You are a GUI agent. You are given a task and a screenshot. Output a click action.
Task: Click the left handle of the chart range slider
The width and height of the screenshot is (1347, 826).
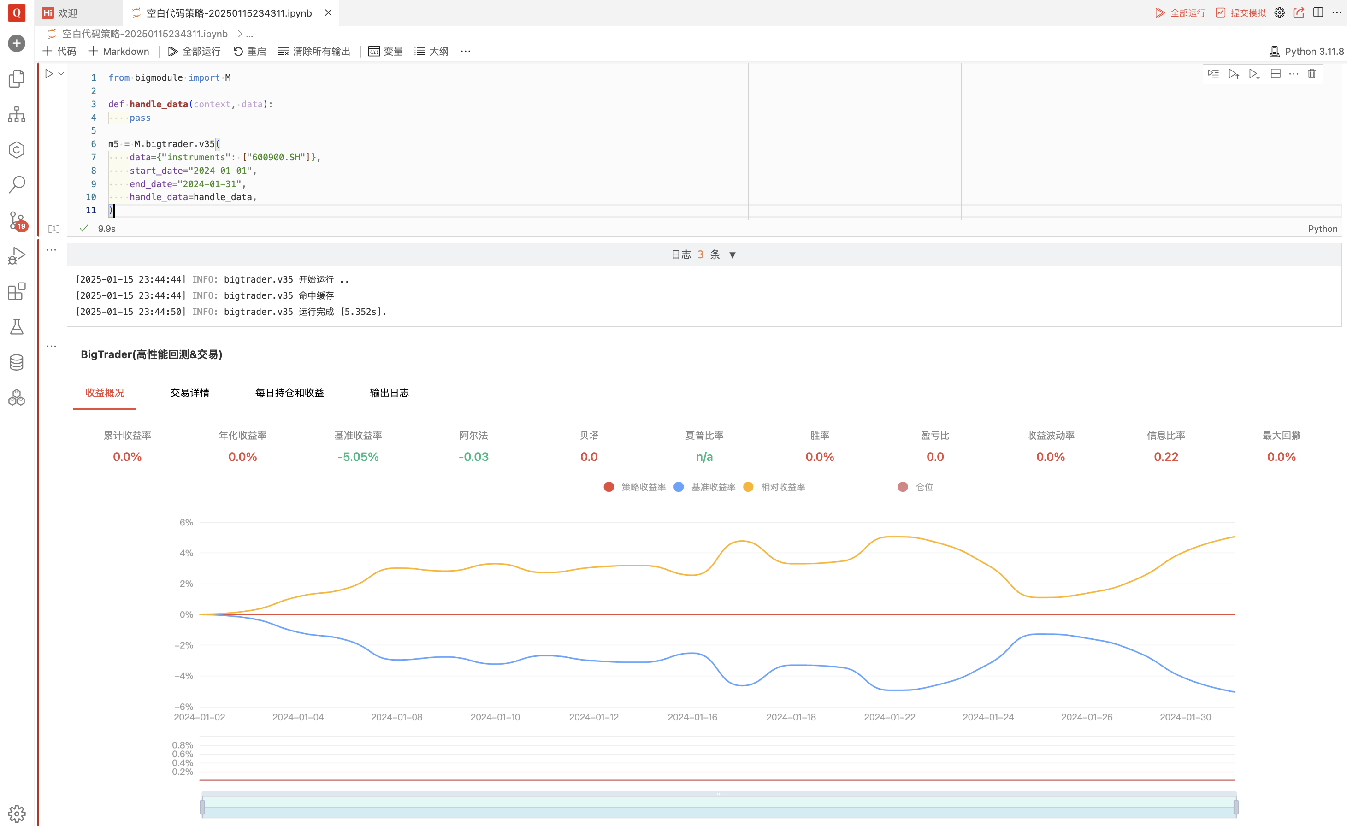coord(202,807)
